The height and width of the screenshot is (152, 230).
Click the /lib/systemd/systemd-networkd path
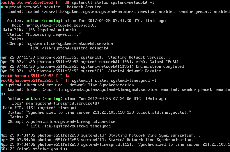point(75,48)
